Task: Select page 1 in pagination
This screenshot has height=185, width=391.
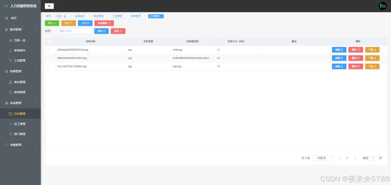Action: pyautogui.click(x=347, y=158)
